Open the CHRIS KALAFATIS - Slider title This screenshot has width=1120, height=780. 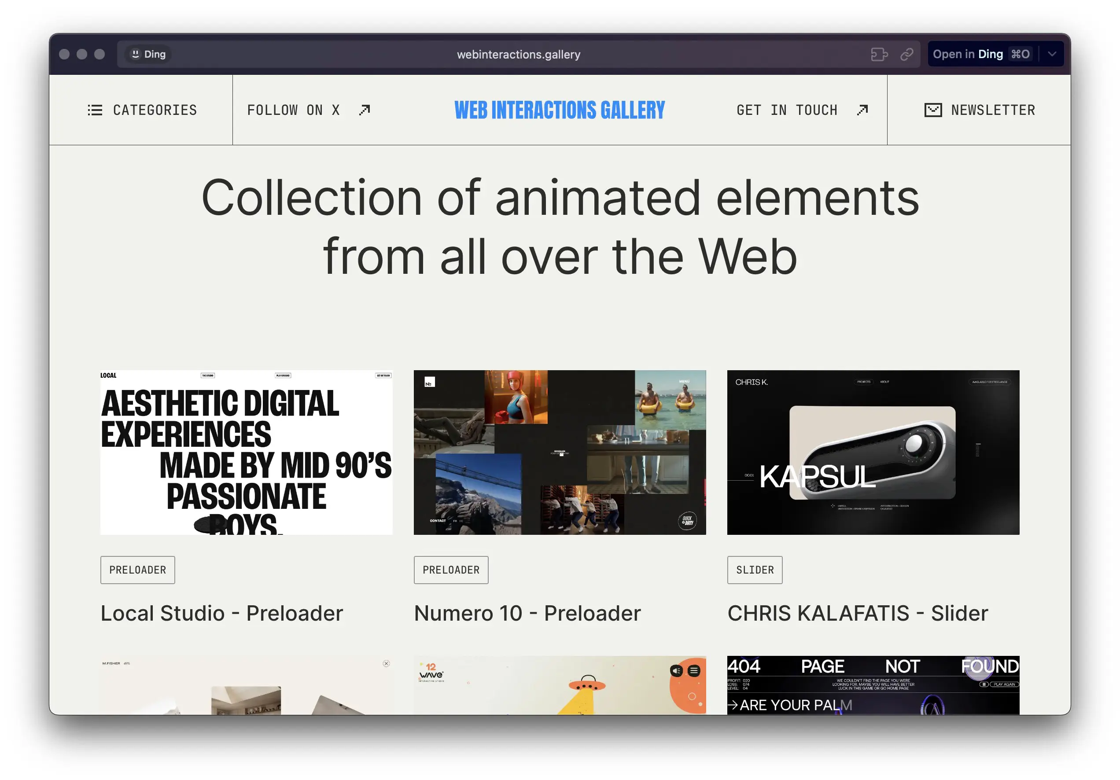pyautogui.click(x=858, y=613)
